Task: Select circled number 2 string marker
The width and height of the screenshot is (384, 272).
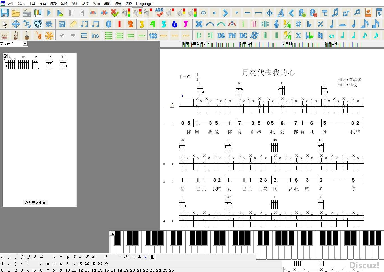Action: click(x=87, y=264)
